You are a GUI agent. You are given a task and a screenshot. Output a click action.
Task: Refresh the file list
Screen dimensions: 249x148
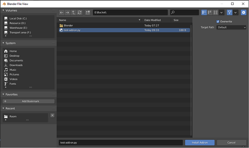(80, 12)
